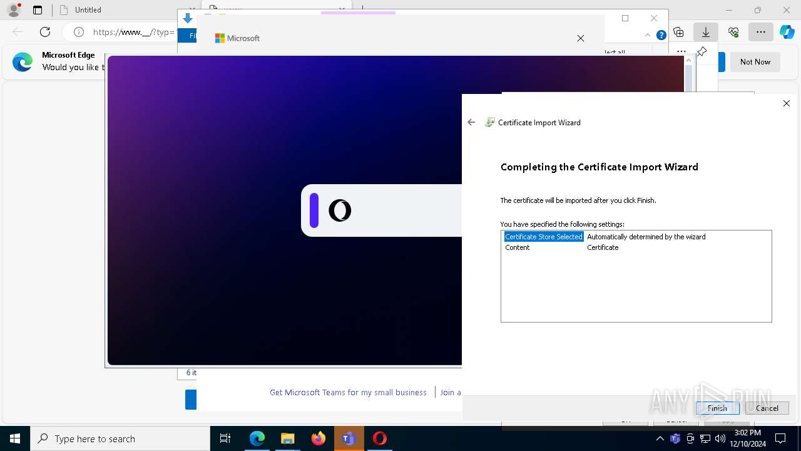
Task: Click the Opera installer scrollbar up arrow
Action: coord(688,61)
